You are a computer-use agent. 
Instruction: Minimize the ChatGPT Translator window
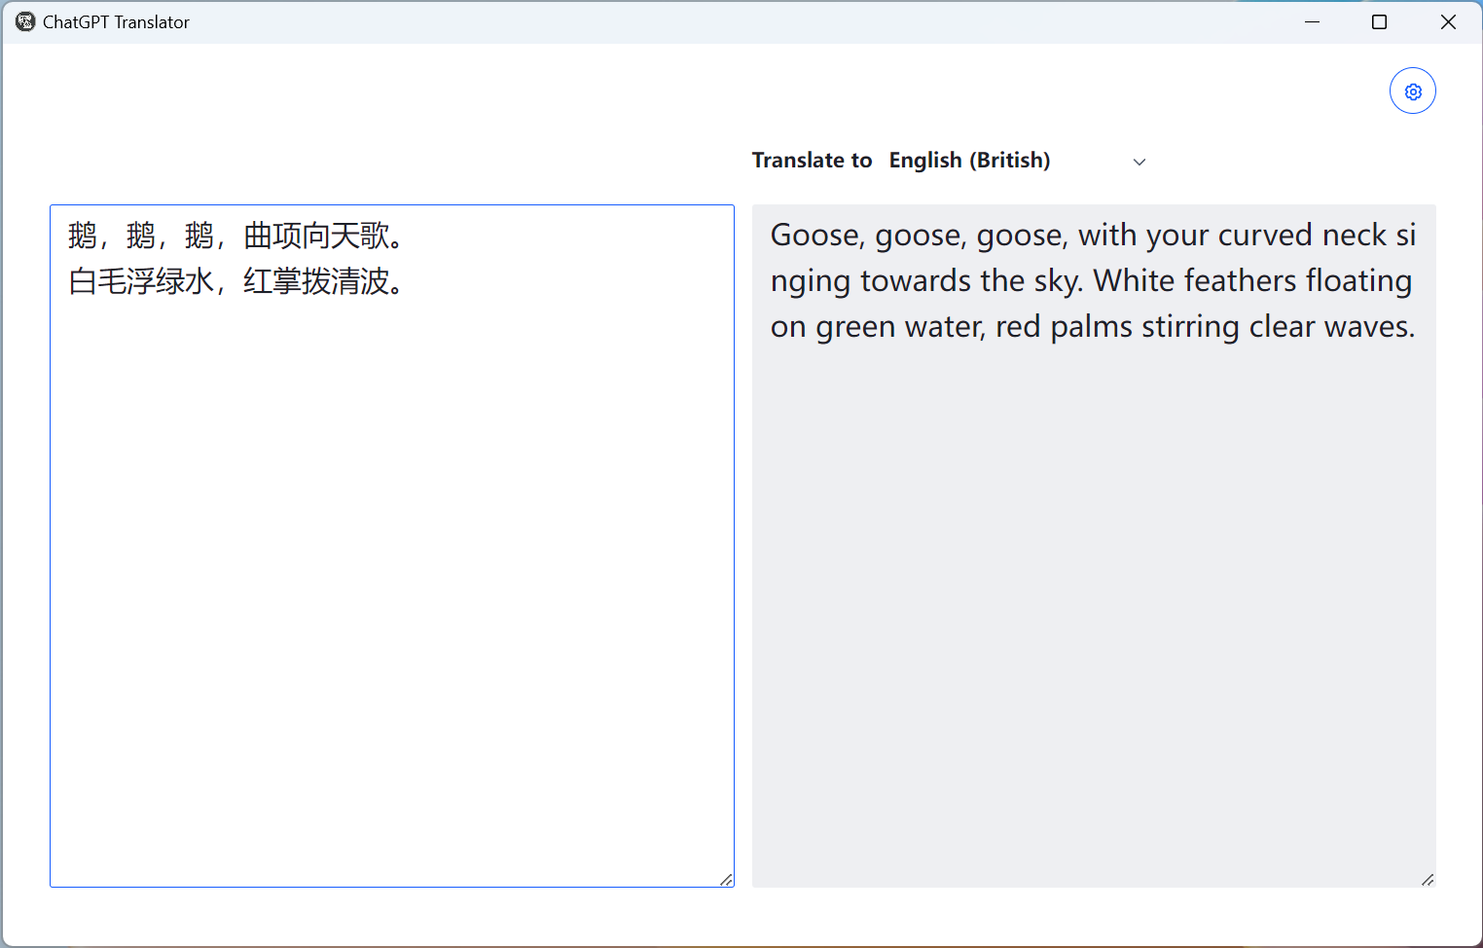pyautogui.click(x=1312, y=21)
